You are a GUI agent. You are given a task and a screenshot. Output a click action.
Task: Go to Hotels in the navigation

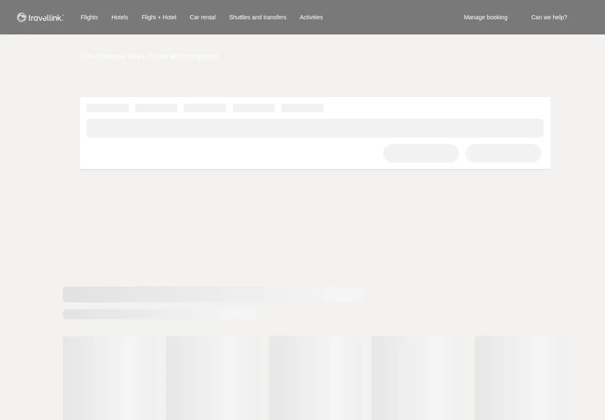pyautogui.click(x=120, y=17)
